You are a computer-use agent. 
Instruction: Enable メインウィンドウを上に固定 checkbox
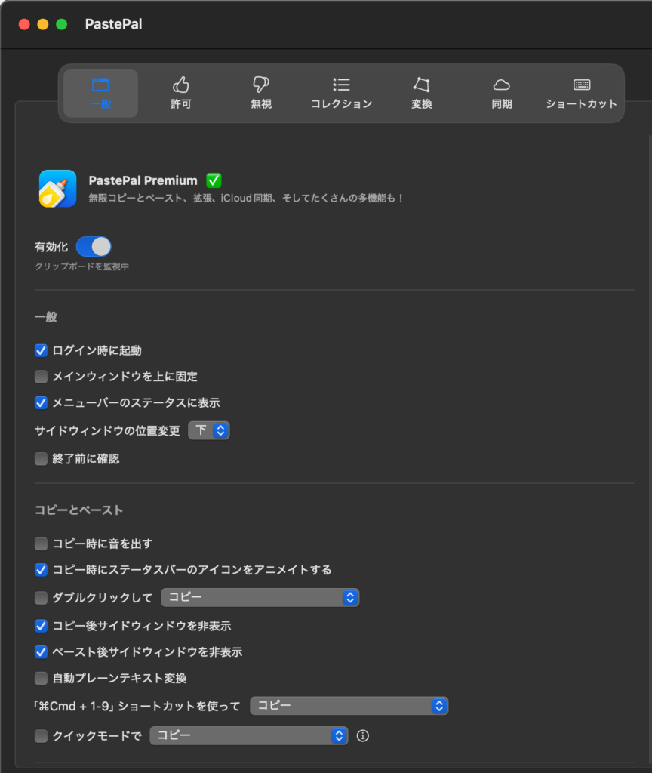coord(42,376)
